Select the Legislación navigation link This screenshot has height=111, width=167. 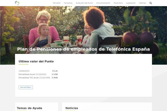pos(131,3)
